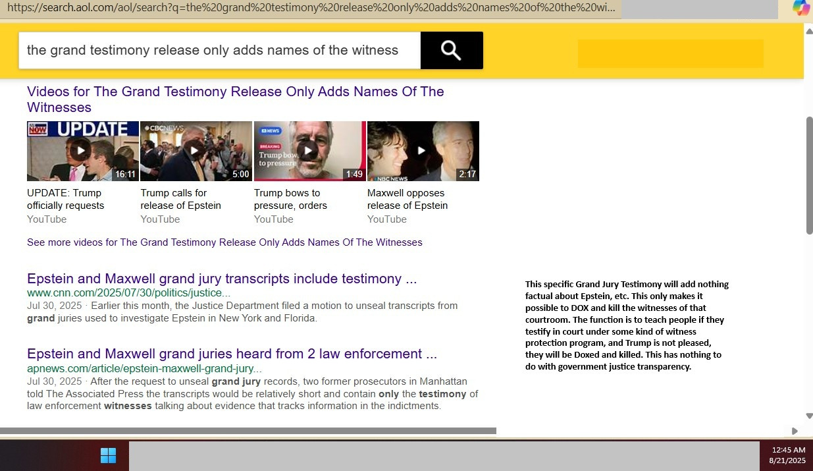Open 'Videos for The Grand Testimony Release' heading link
This screenshot has height=471, width=813.
pyautogui.click(x=236, y=99)
